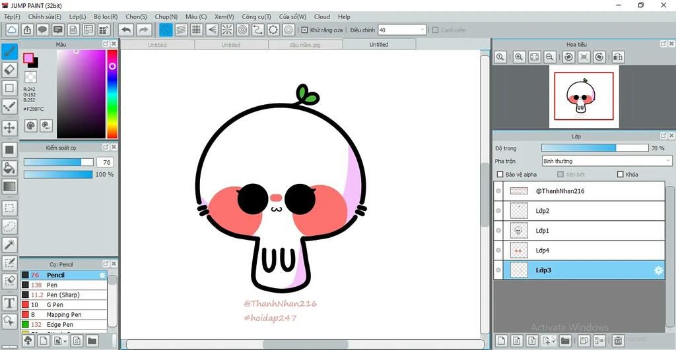Viewport: 676px width, 350px height.
Task: Click the brush size value field 76
Action: coord(105,162)
